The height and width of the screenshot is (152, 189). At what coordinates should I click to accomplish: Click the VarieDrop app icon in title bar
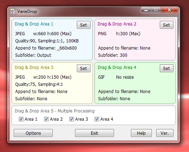(13, 11)
